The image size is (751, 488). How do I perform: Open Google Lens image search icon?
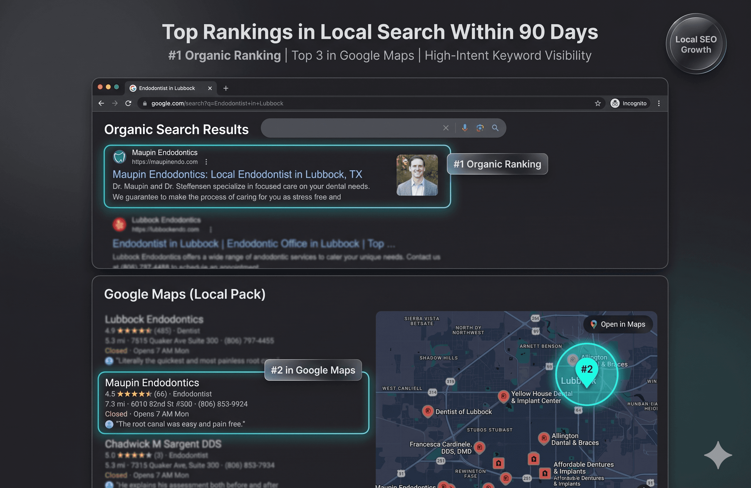click(x=480, y=128)
